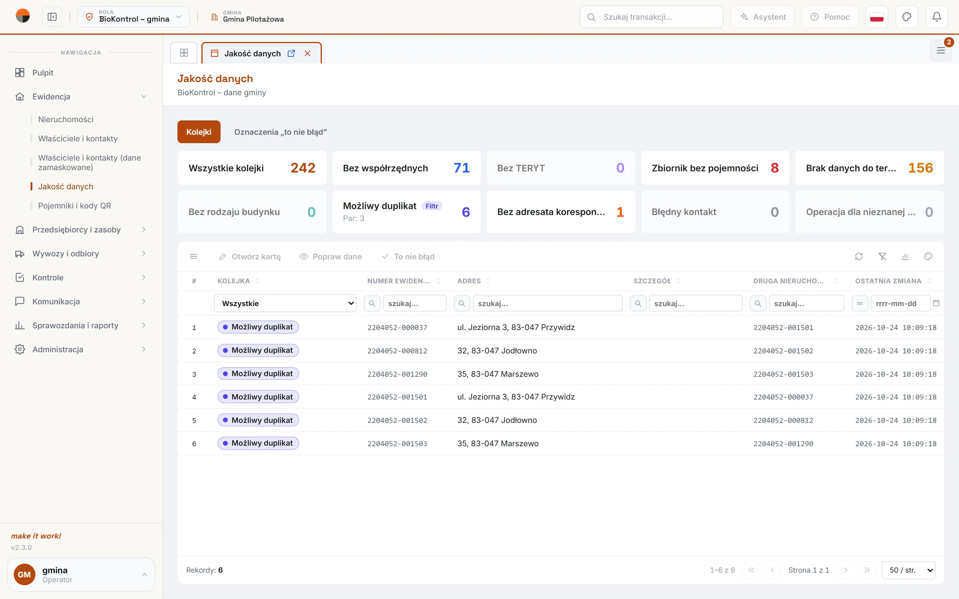Click the Popraw dane button
This screenshot has width=959, height=599.
(x=331, y=256)
